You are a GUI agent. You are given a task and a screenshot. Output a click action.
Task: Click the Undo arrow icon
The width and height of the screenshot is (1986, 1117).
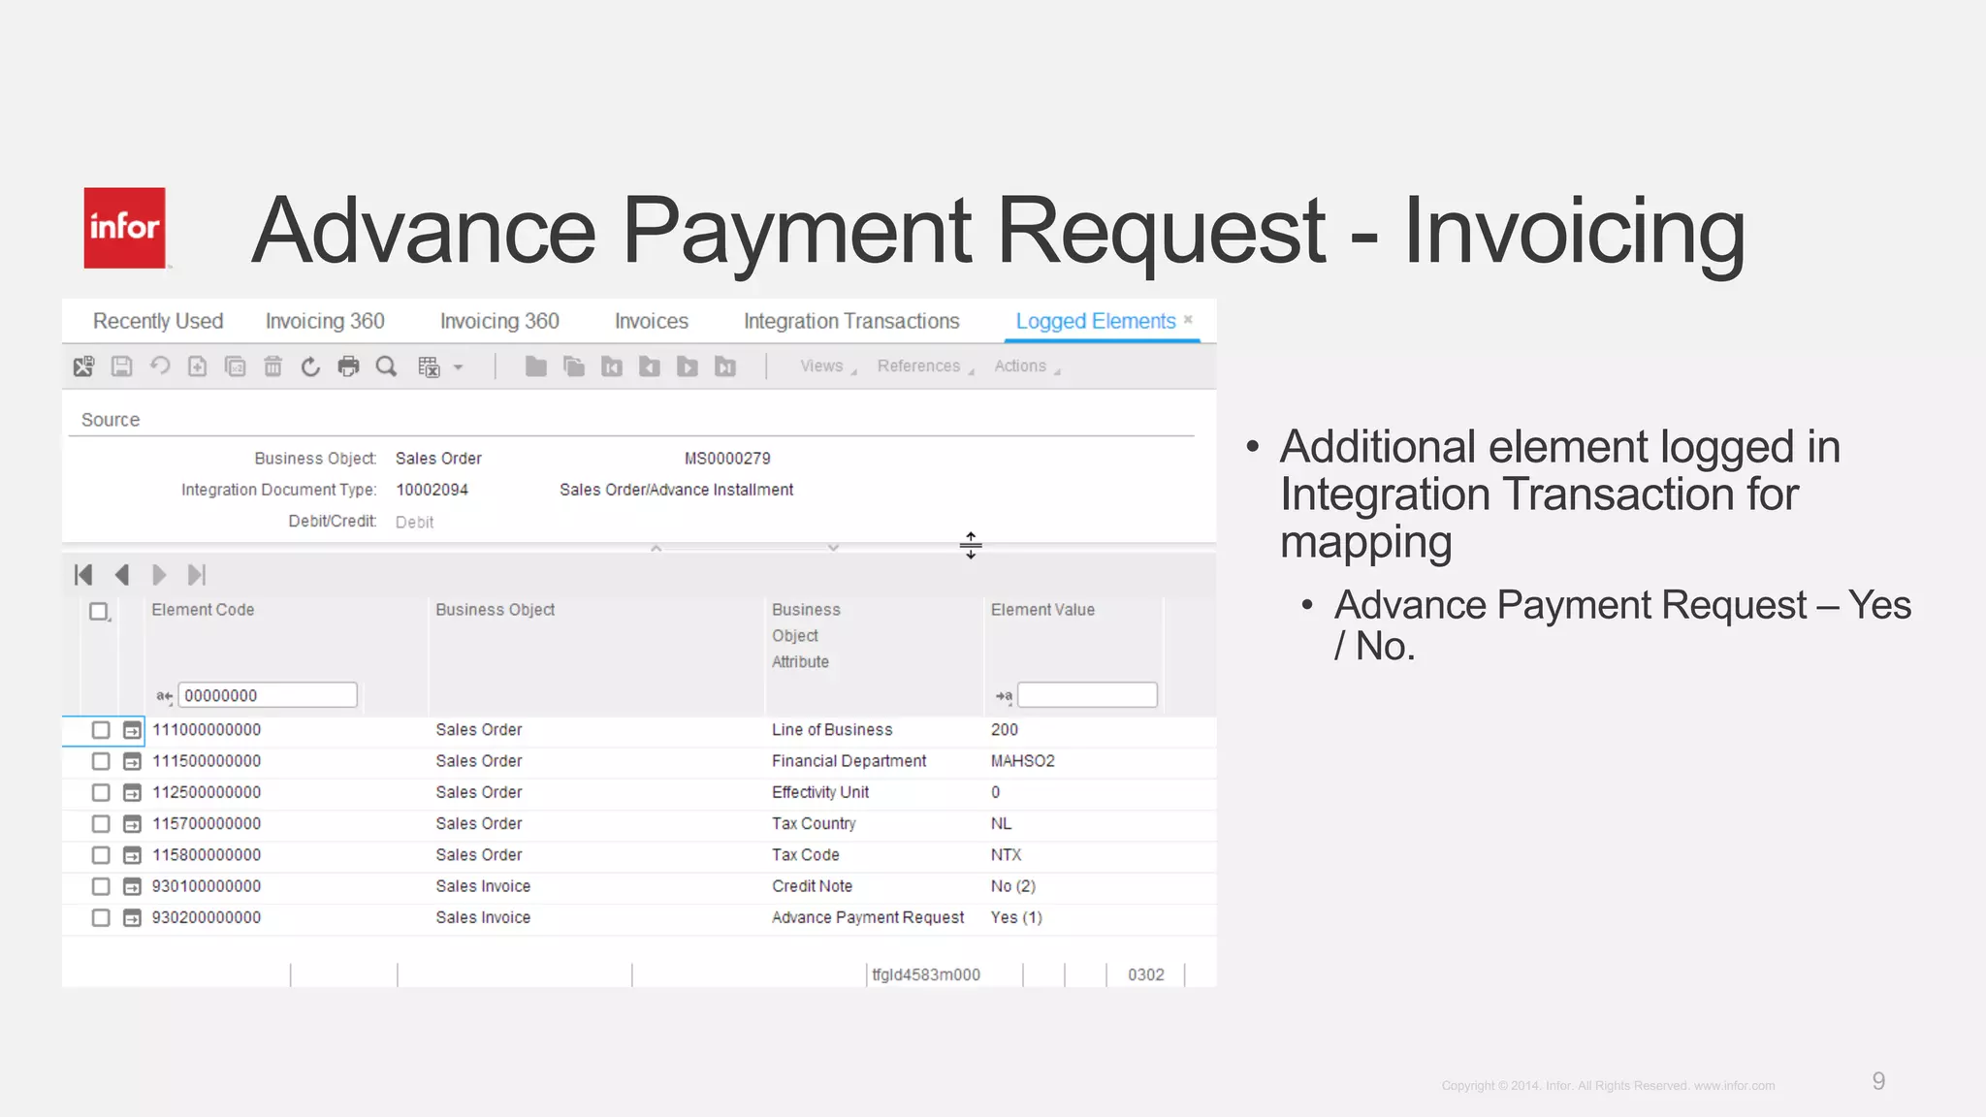pos(159,366)
